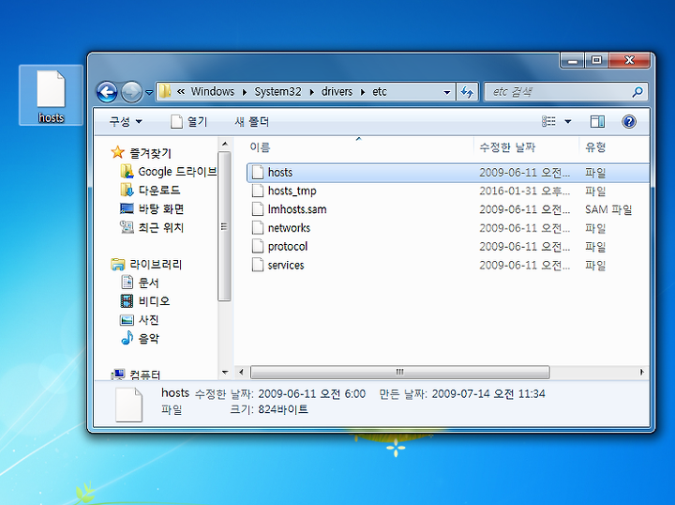Click the sidebar scroll down arrow
The width and height of the screenshot is (675, 505).
pyautogui.click(x=225, y=373)
